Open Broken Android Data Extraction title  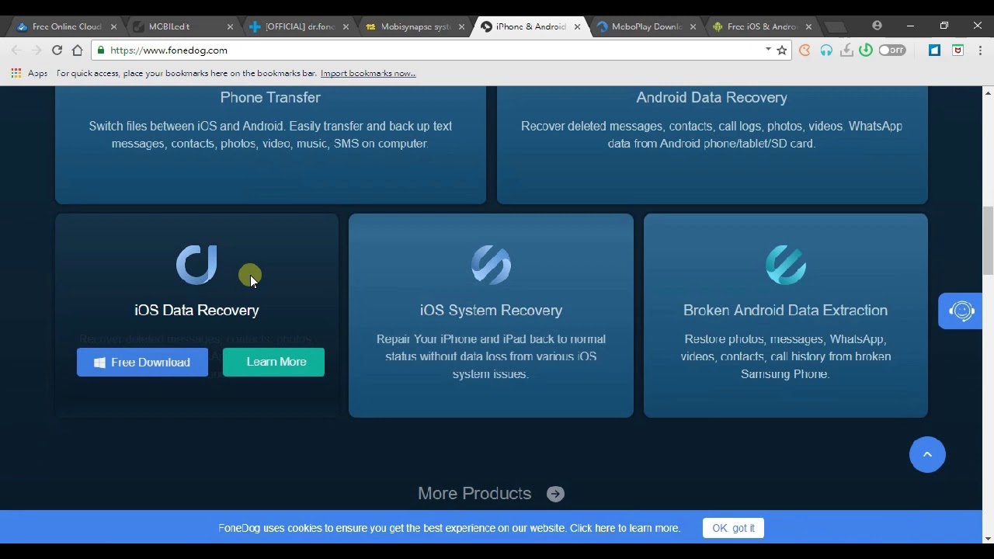tap(785, 310)
